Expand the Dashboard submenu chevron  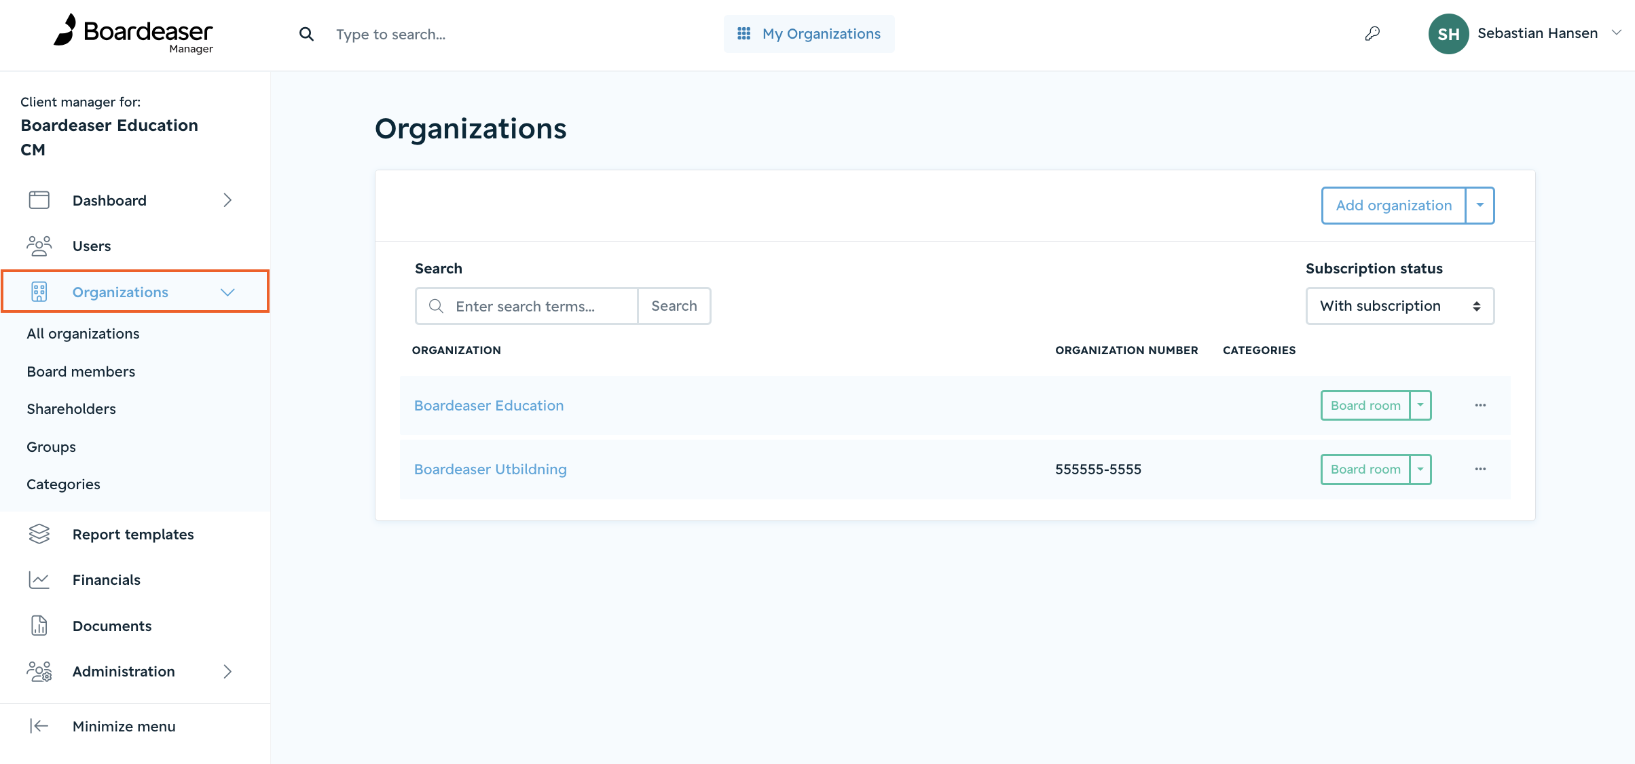point(227,200)
